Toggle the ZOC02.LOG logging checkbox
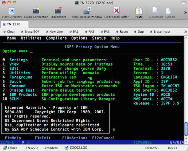 click(66, 147)
